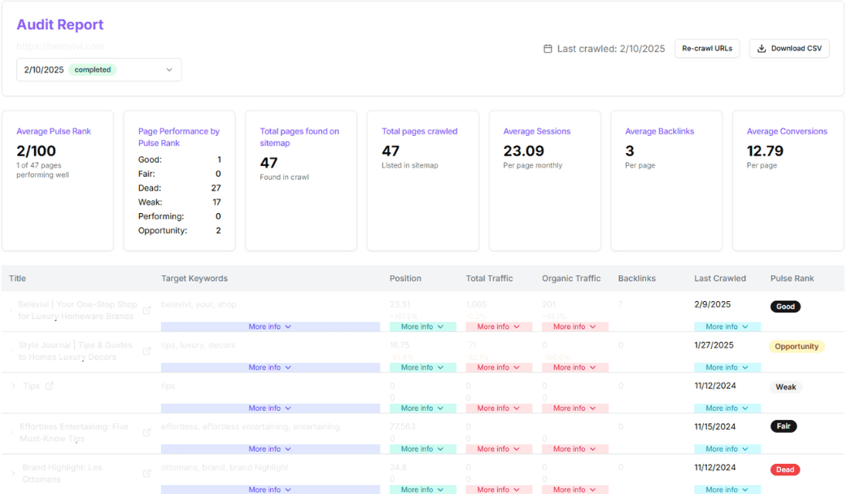Open external link icon next to Tips

pos(50,386)
